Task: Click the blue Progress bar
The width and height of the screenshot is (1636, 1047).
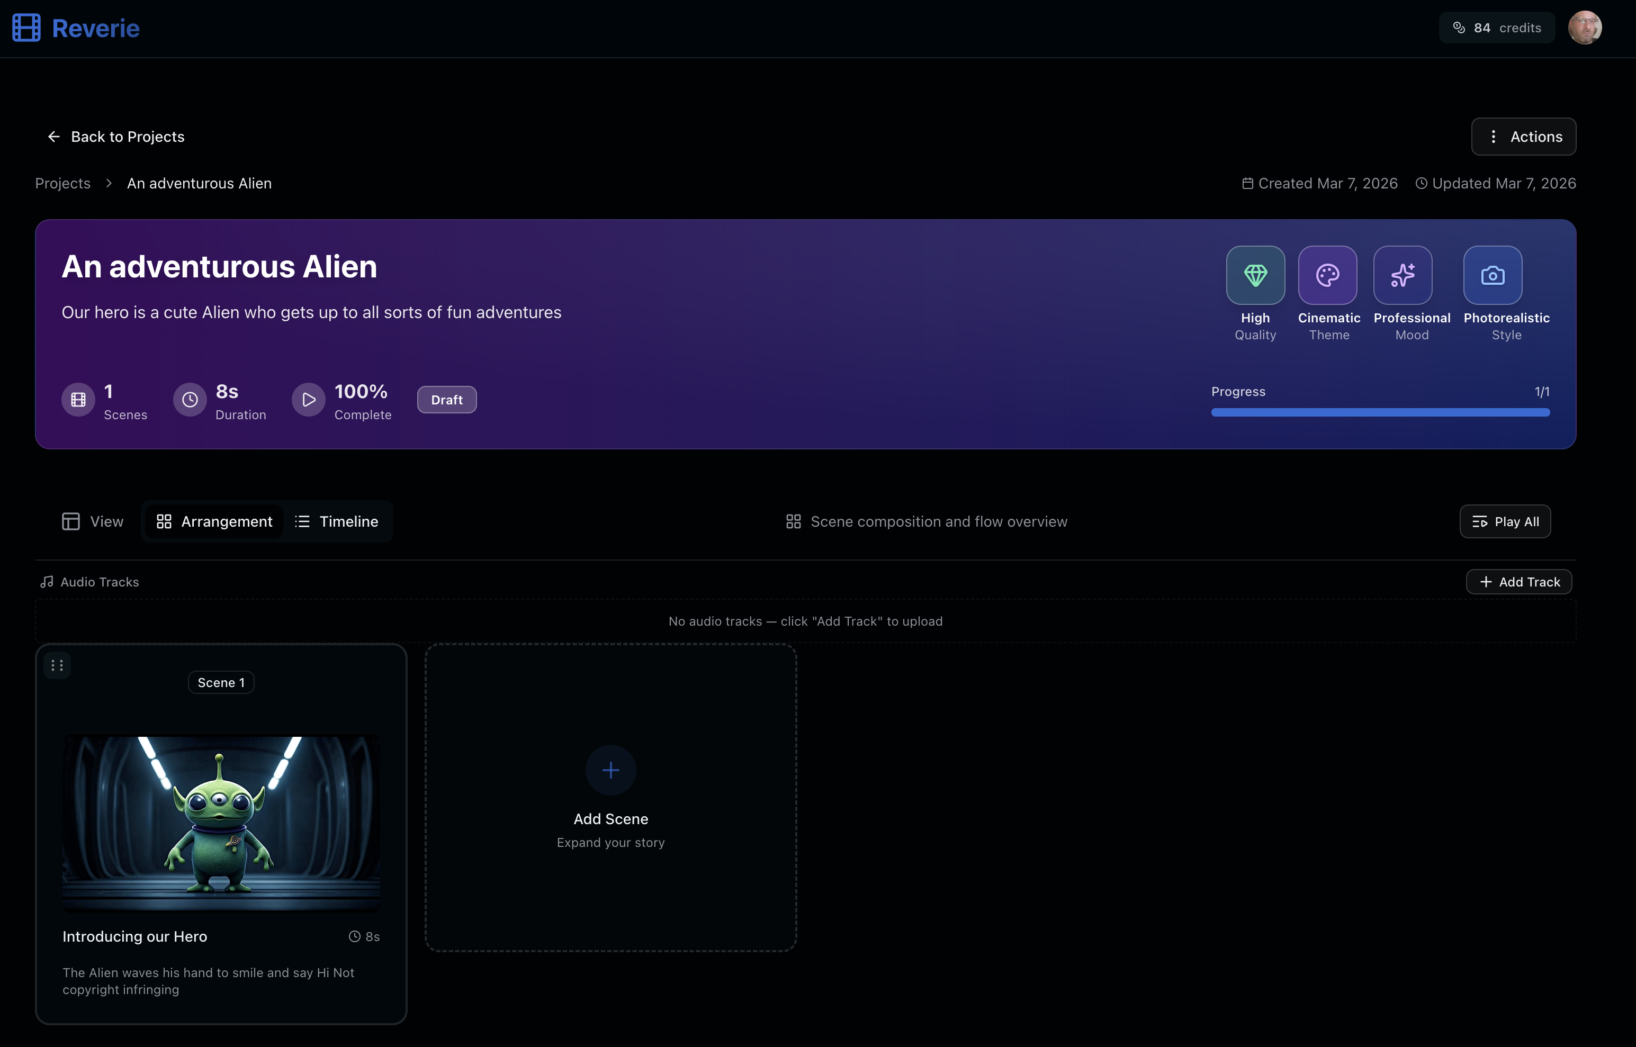Action: pos(1380,413)
